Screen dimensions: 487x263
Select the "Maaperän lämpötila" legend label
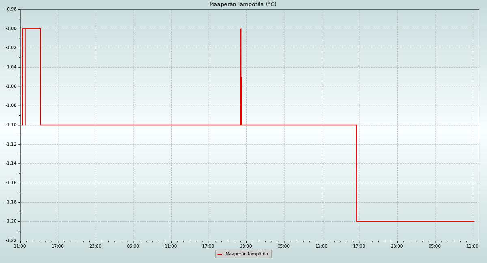pyautogui.click(x=247, y=254)
